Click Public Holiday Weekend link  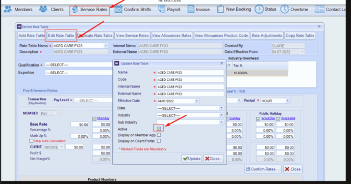(x=288, y=118)
